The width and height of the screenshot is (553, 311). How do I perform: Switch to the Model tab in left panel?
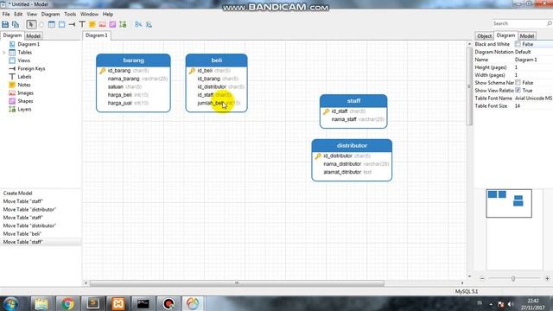pos(33,36)
